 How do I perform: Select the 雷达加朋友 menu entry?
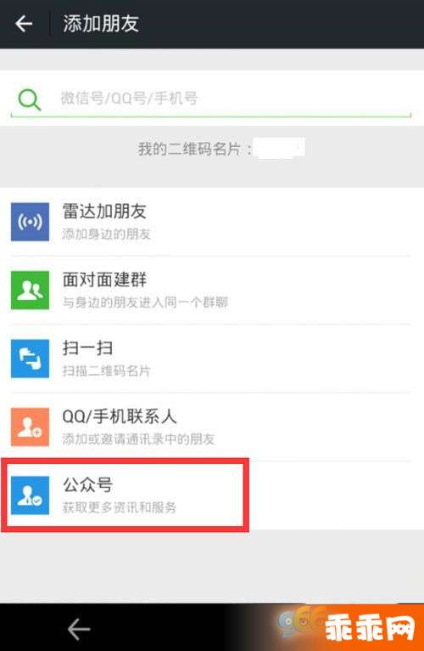211,222
